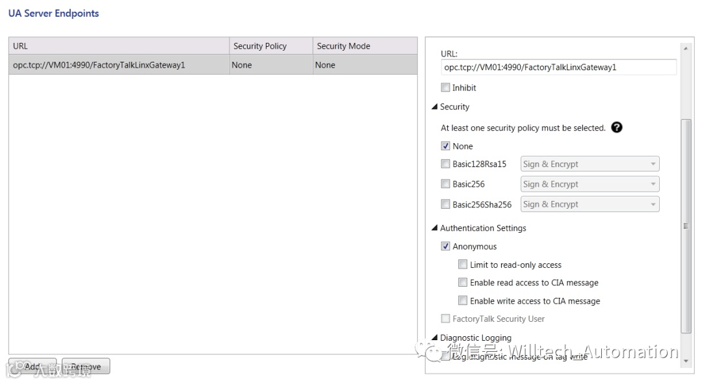Image resolution: width=702 pixels, height=383 pixels.
Task: Open Basic256 Sign & Encrypt dropdown
Action: [x=590, y=184]
